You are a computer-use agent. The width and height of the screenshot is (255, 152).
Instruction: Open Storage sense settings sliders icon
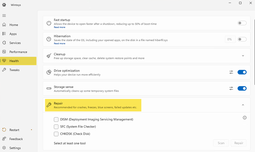231,88
